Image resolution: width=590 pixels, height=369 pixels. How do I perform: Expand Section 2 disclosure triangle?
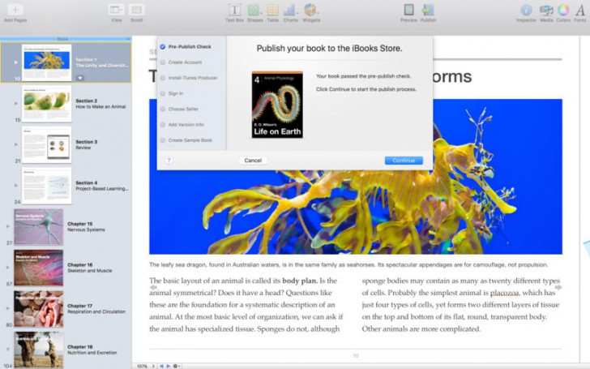[16, 103]
